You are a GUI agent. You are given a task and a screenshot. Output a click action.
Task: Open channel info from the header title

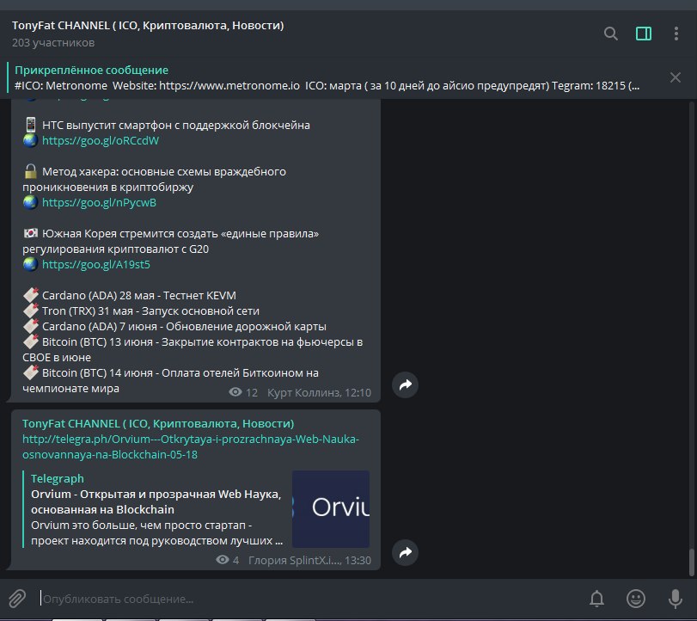click(x=148, y=25)
